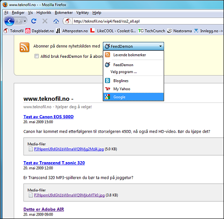This screenshot has width=224, height=219.
Task: Open the Dagbladet.no bookmark
Action: click(x=40, y=31)
